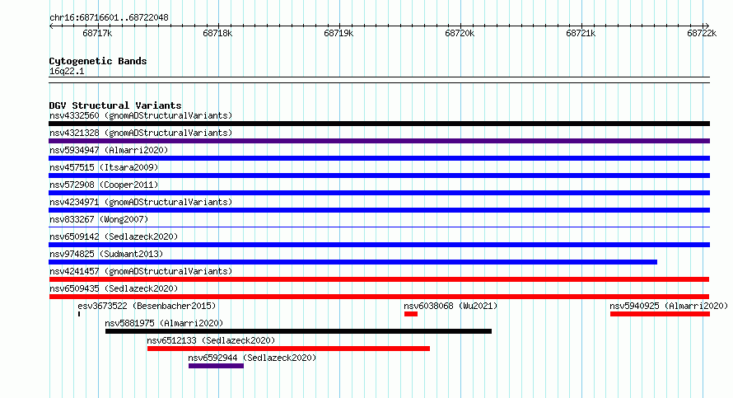Click the Cytogenetic Bands track title
Viewport: 733px width, 398px height.
98,61
